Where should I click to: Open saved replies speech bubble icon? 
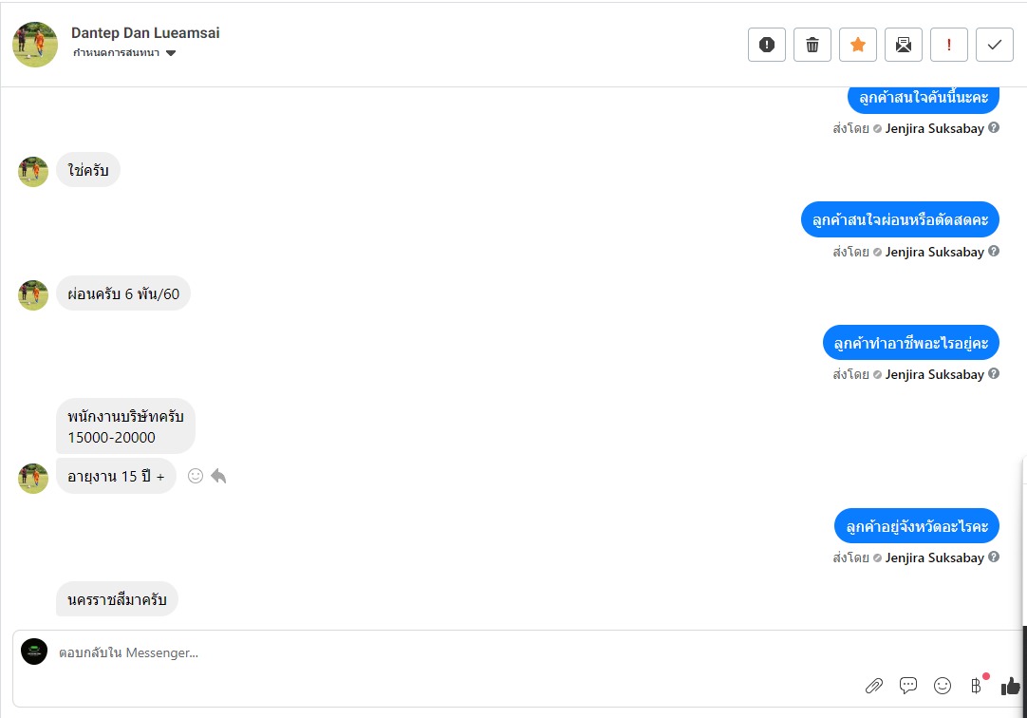tap(907, 686)
